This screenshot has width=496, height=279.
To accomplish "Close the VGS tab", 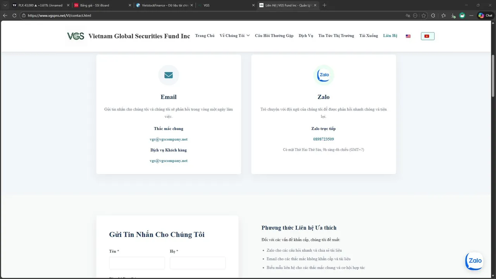I will tap(253, 5).
